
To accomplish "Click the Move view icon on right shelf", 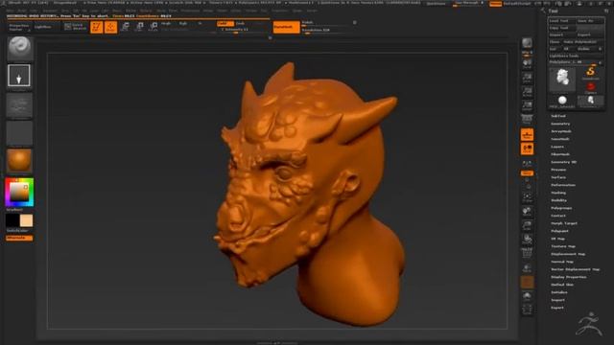I will (527, 212).
